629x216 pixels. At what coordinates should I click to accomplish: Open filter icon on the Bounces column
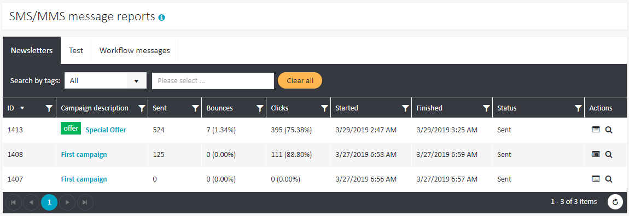(260, 108)
